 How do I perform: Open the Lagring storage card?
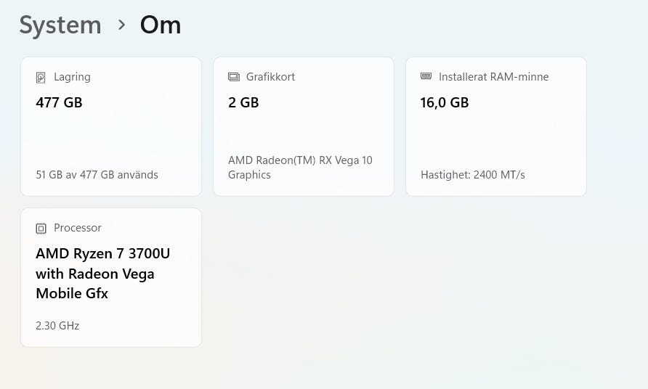pos(111,127)
